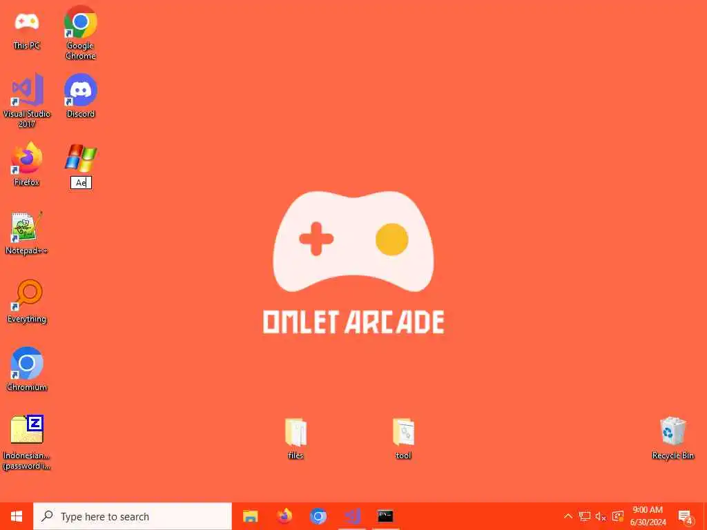
Task: Select the Chromium desktop shortcut
Action: click(x=27, y=369)
